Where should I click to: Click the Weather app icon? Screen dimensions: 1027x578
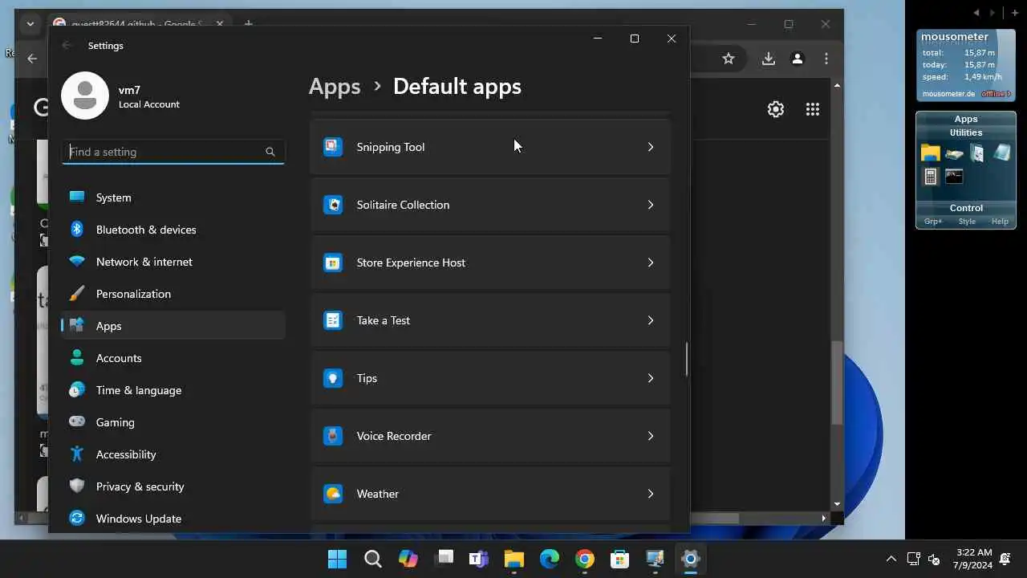(333, 494)
